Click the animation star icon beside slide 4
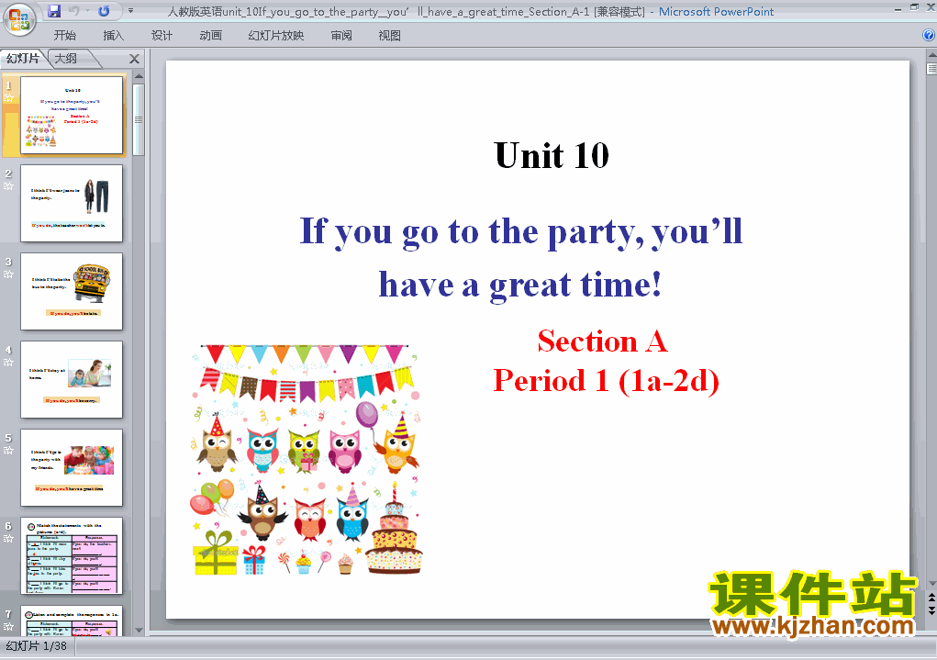 8,363
